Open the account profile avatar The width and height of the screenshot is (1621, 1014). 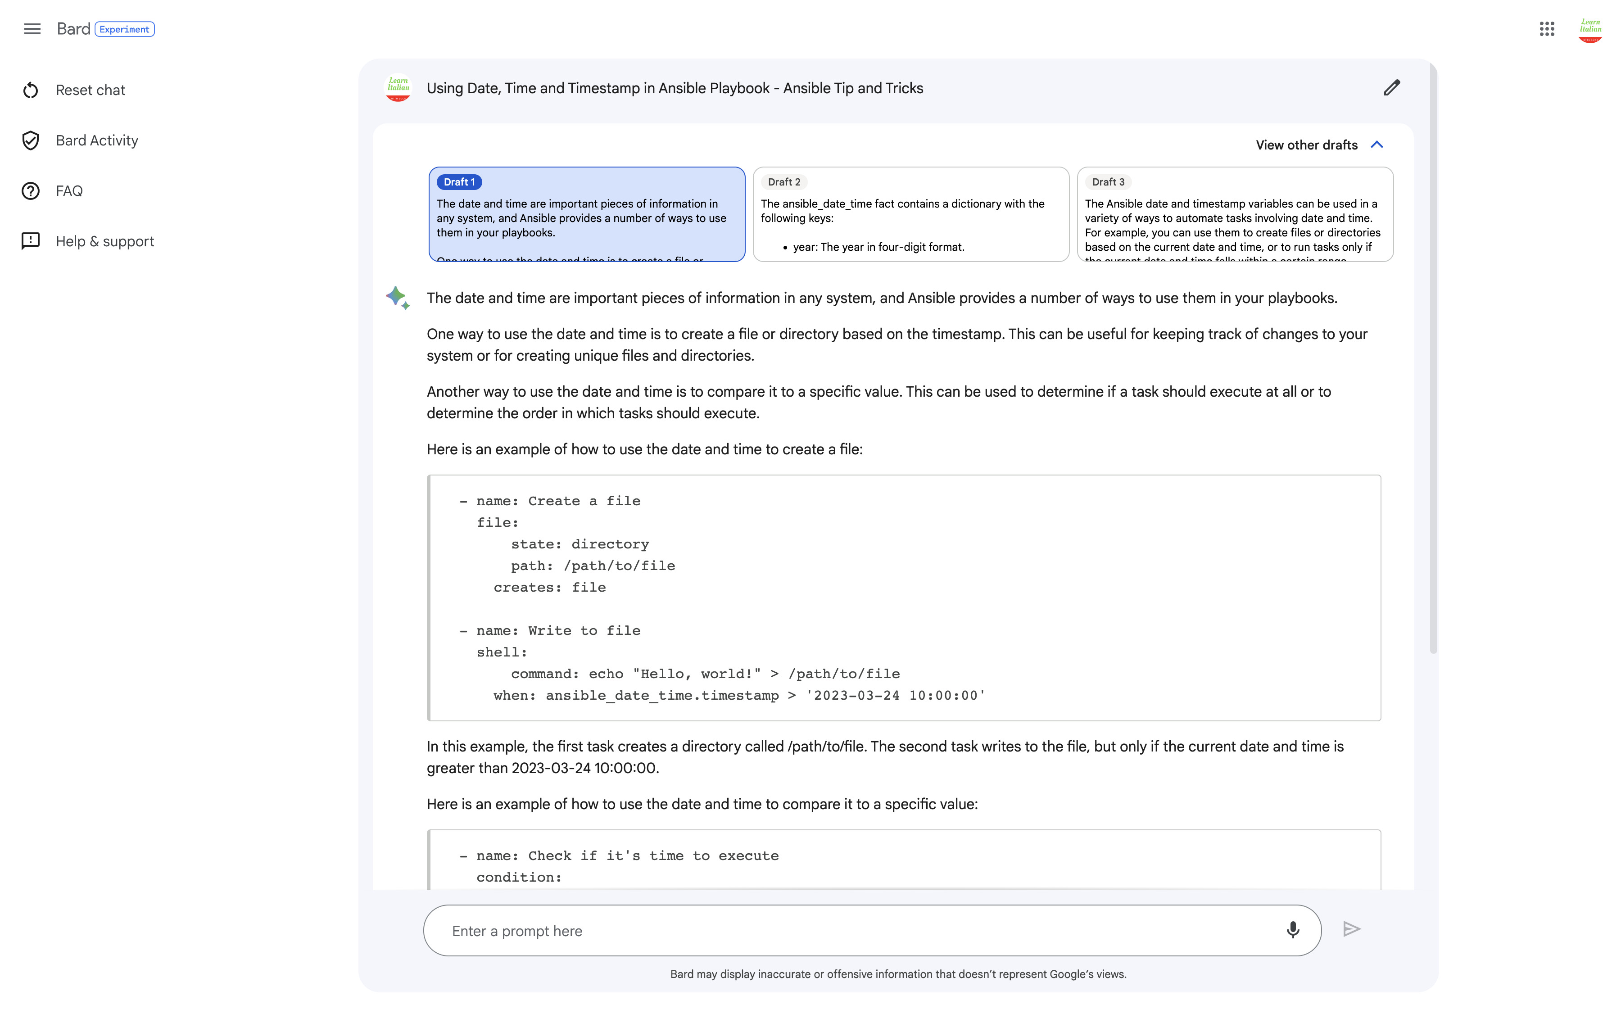[x=1590, y=29]
